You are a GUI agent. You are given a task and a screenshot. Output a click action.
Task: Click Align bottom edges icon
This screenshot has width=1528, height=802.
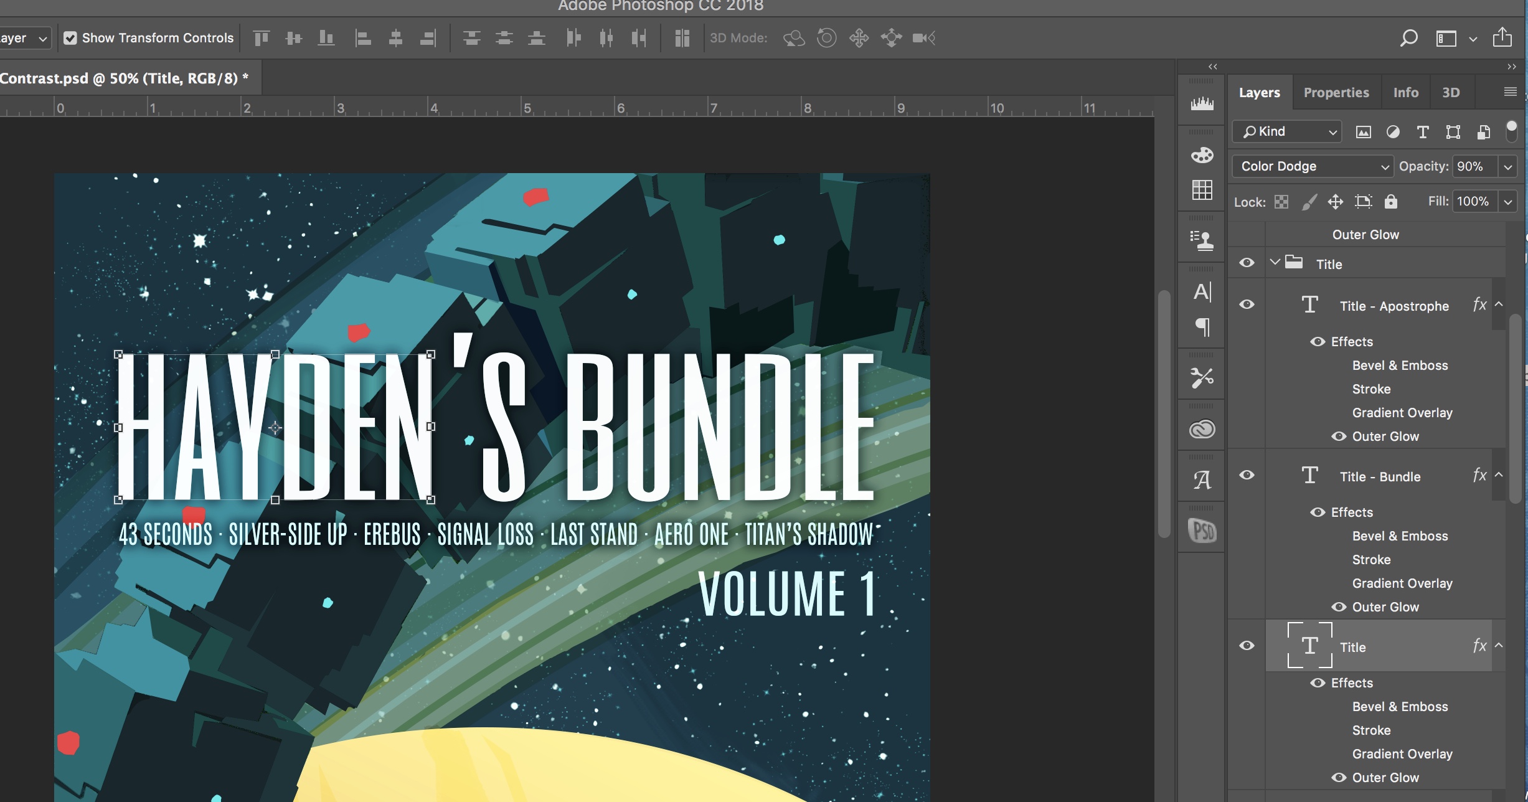[326, 38]
